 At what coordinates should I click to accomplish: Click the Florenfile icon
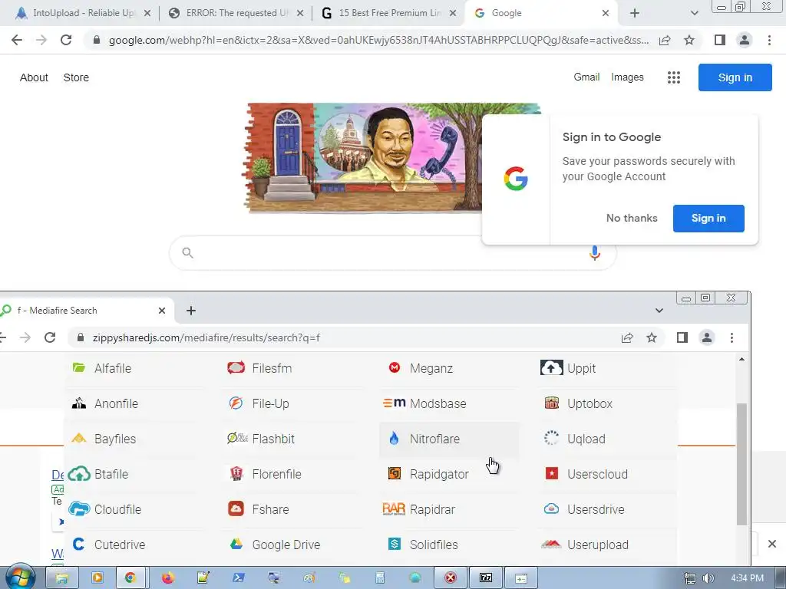[236, 473]
